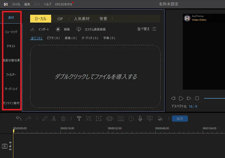Filter by オーディオ(0) files
The height and width of the screenshot is (158, 225).
90,38
